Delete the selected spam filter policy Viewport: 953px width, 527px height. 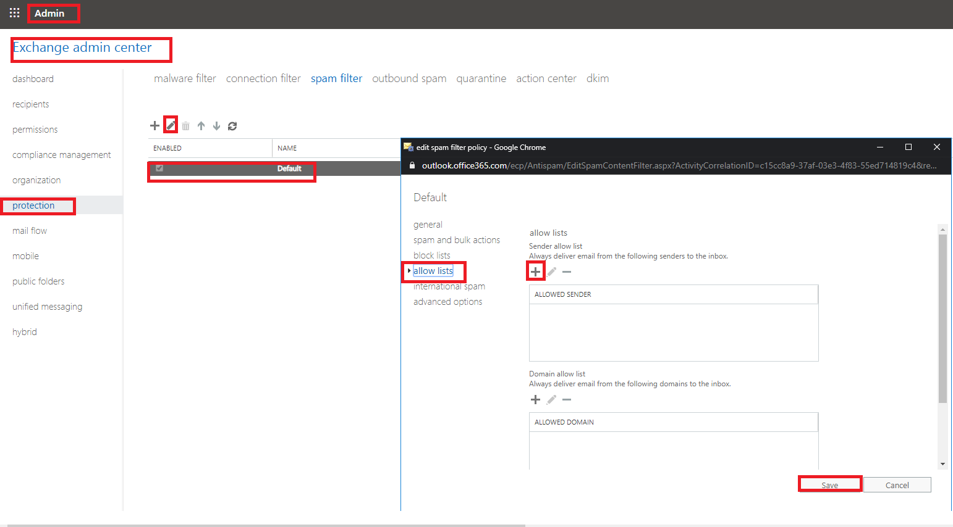pos(185,126)
